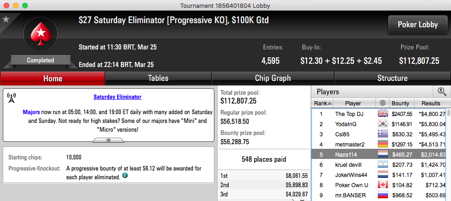Open the player search magnifier icon
The image size is (451, 201).
(442, 92)
